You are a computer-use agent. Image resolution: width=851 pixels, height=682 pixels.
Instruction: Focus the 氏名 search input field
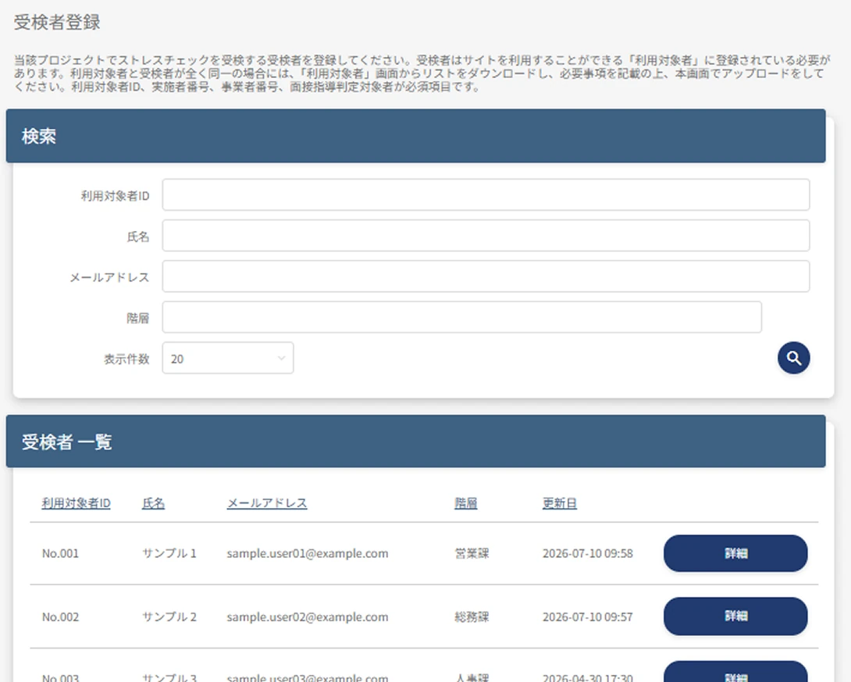tap(486, 236)
